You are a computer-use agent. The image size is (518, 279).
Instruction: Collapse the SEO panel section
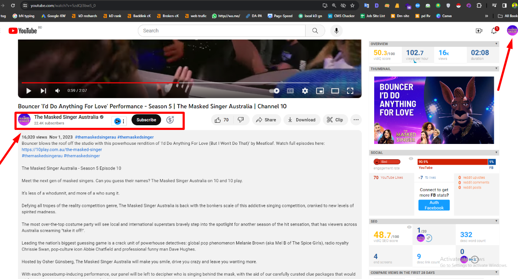pos(496,221)
